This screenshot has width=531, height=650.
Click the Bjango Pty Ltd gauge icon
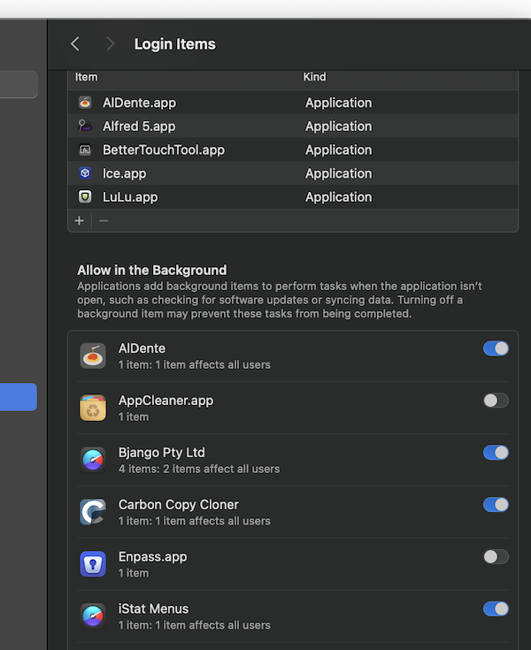(x=93, y=460)
